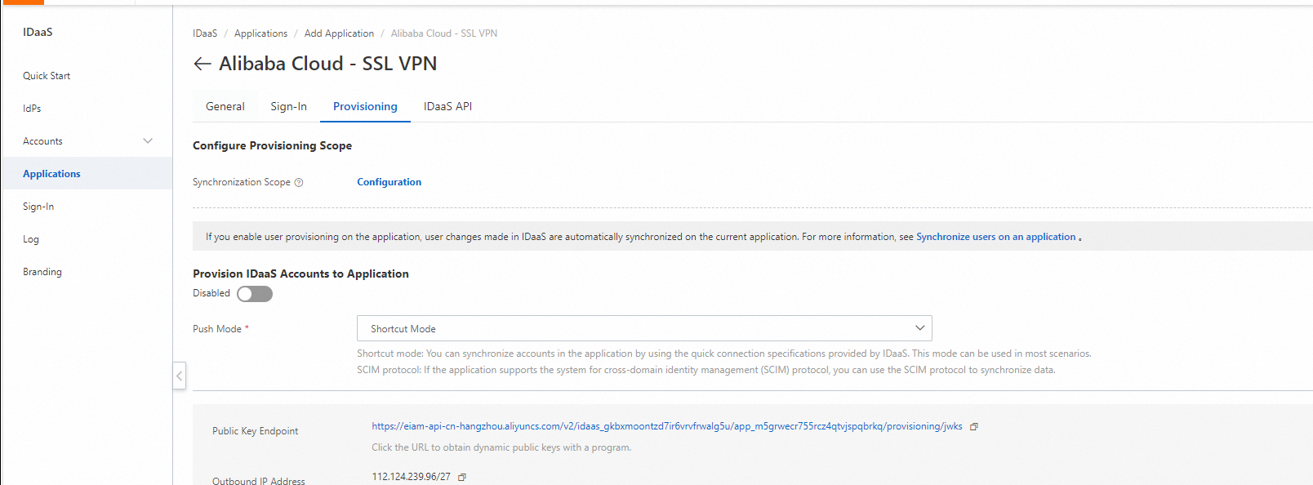
Task: Click the Public Key Endpoint label
Action: (256, 431)
